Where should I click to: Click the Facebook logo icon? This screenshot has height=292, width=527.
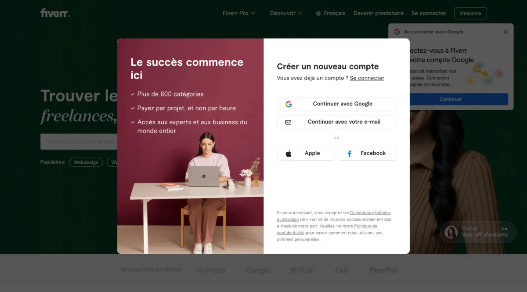point(350,154)
